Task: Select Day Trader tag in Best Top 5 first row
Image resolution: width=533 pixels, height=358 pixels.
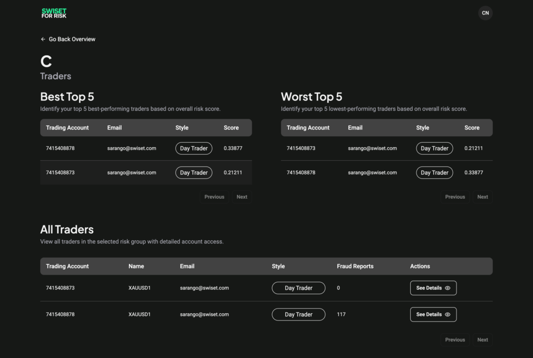Action: tap(194, 148)
